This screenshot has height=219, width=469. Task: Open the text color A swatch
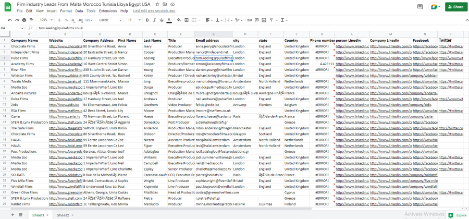(169, 20)
